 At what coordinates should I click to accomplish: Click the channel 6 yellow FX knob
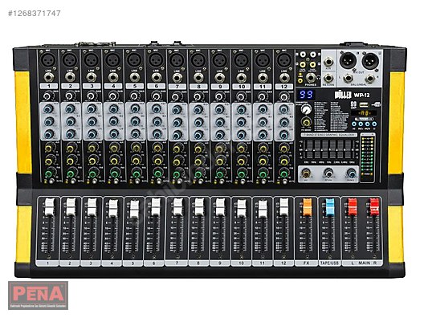coord(157,161)
